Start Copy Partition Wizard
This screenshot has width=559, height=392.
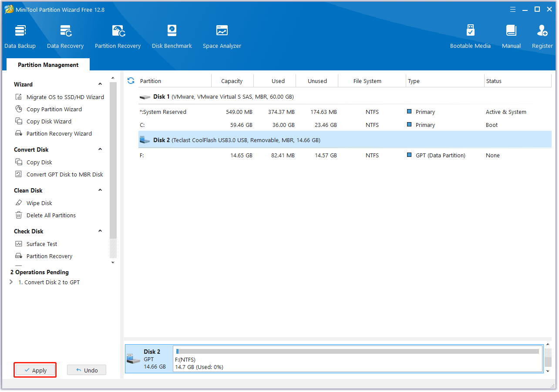[54, 109]
